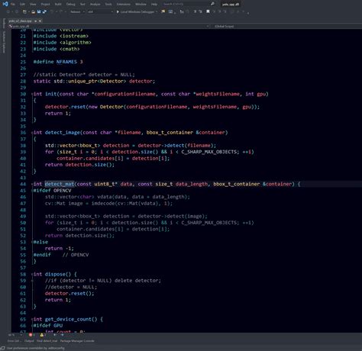Open the Edit menu
362x351 pixels.
pyautogui.click(x=22, y=4)
